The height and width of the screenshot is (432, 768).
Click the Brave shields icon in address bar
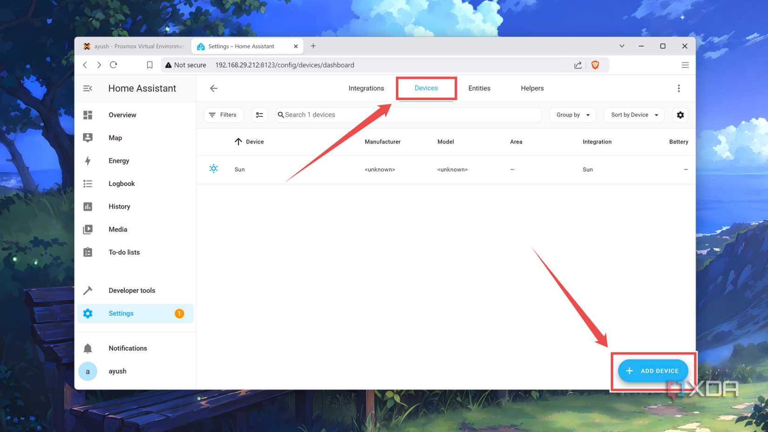coord(595,65)
